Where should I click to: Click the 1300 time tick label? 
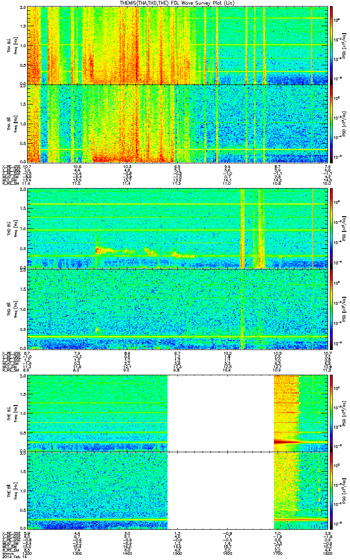pos(77,553)
